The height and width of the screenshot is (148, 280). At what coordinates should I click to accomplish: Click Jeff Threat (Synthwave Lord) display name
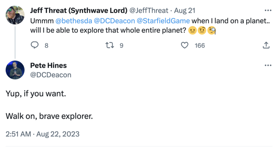pos(79,11)
